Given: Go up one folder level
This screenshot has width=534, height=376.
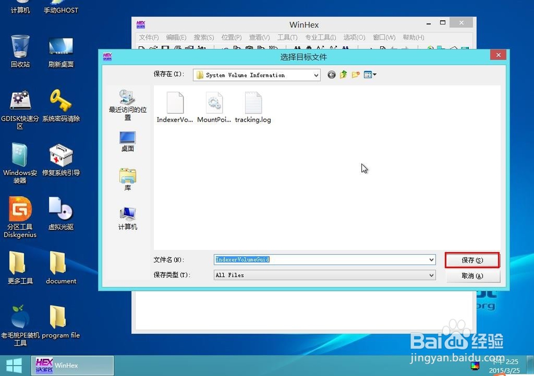Looking at the screenshot, I should click(343, 75).
